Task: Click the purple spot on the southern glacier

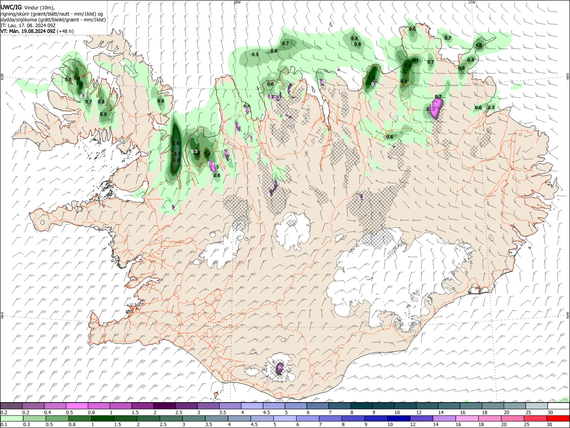Action: tap(280, 368)
